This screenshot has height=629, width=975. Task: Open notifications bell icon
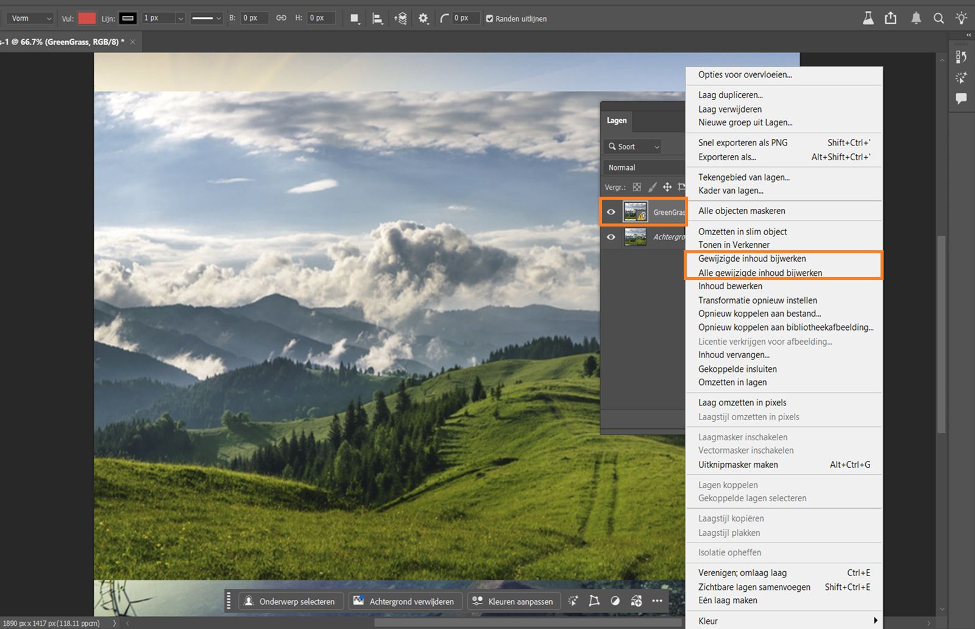click(915, 18)
